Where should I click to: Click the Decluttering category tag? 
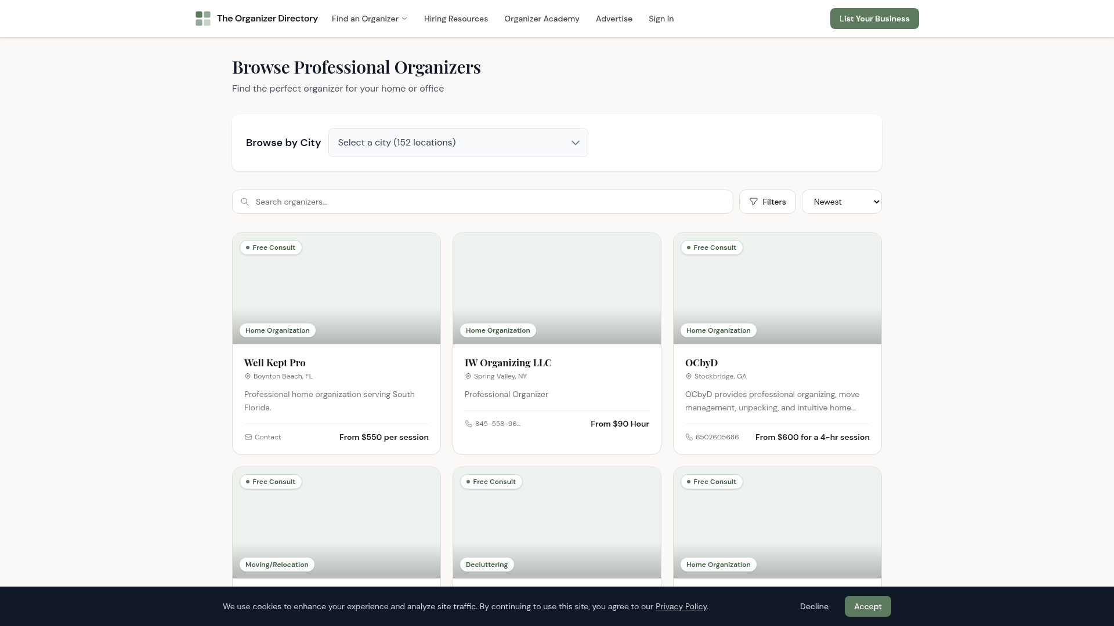487,565
